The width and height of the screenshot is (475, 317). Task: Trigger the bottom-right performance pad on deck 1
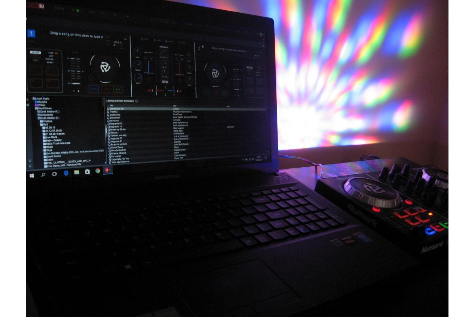pyautogui.click(x=53, y=84)
